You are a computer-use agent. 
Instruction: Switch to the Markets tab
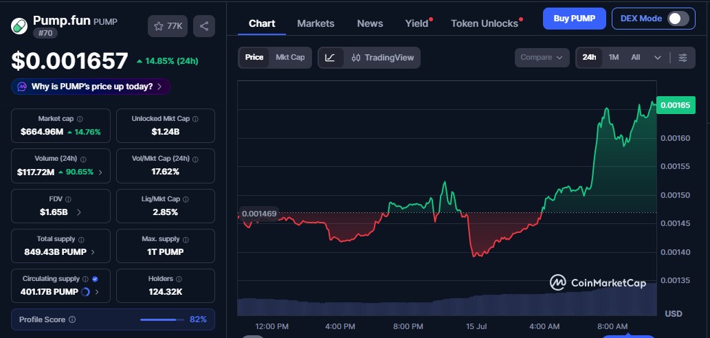315,23
